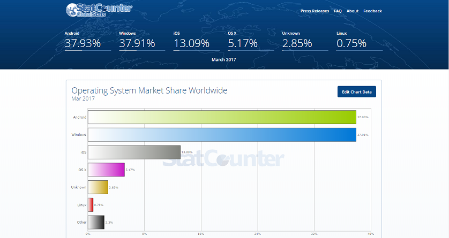Click the Mar 2017 chart subtitle
The image size is (449, 238).
click(x=83, y=98)
